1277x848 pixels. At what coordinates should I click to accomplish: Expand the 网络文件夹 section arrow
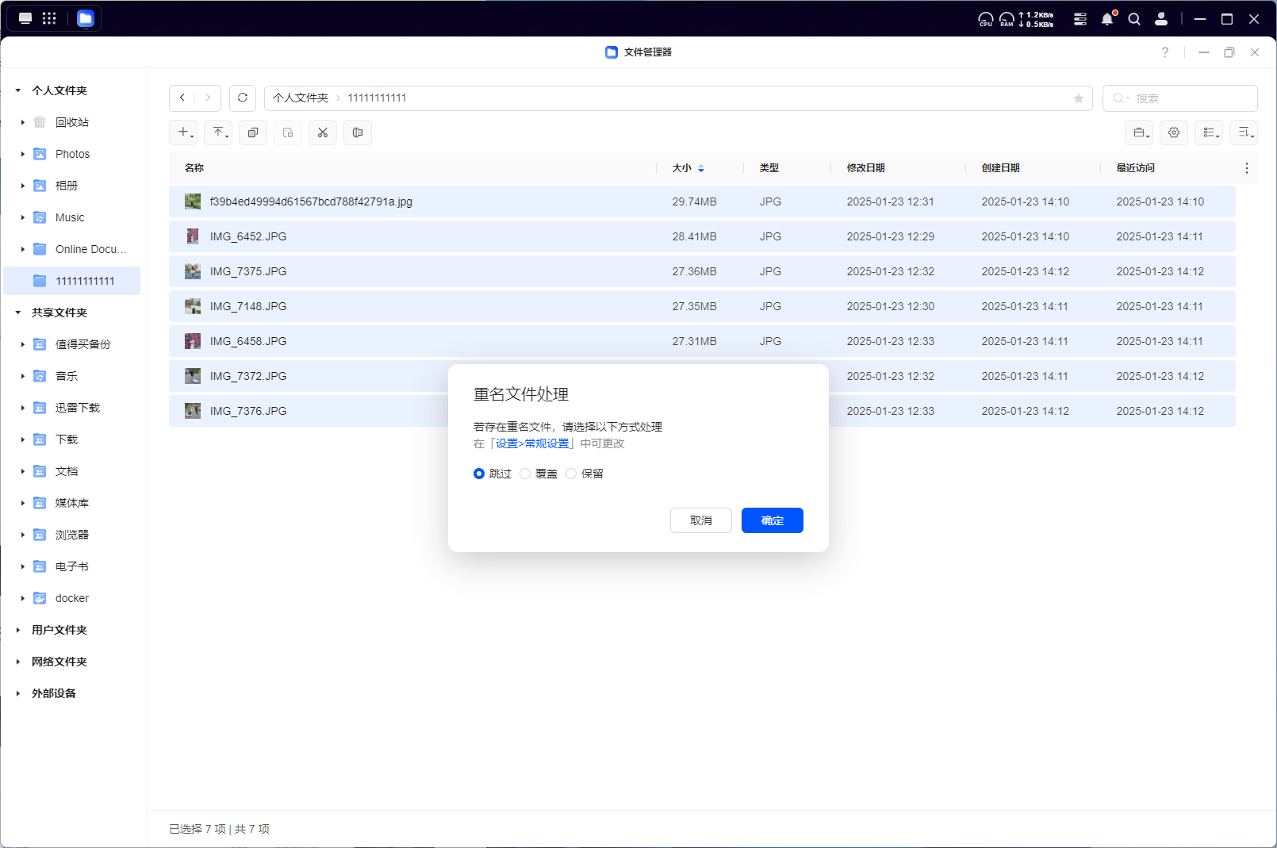pyautogui.click(x=18, y=662)
